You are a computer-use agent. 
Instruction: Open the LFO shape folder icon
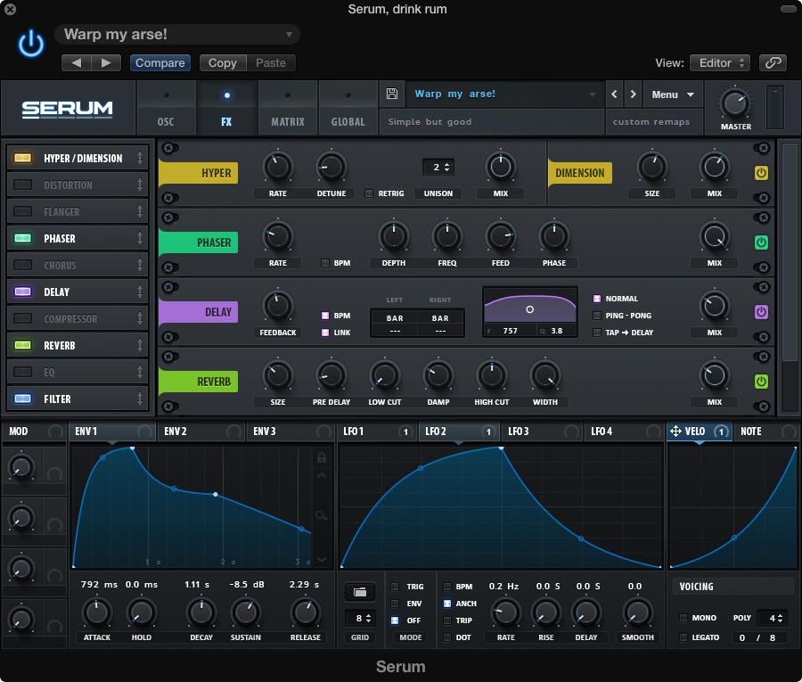click(359, 591)
